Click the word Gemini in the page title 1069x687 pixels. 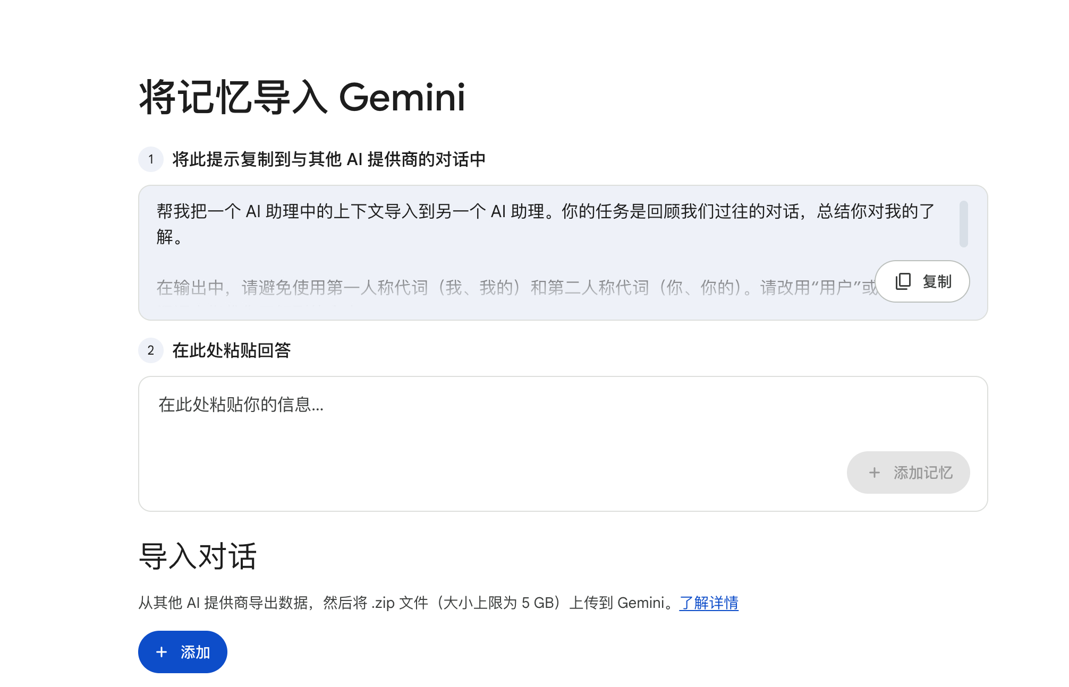(x=402, y=98)
